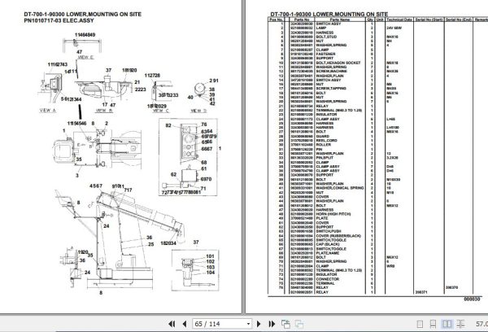
Task: Click the serial number 398371 cell
Action: tap(421, 292)
